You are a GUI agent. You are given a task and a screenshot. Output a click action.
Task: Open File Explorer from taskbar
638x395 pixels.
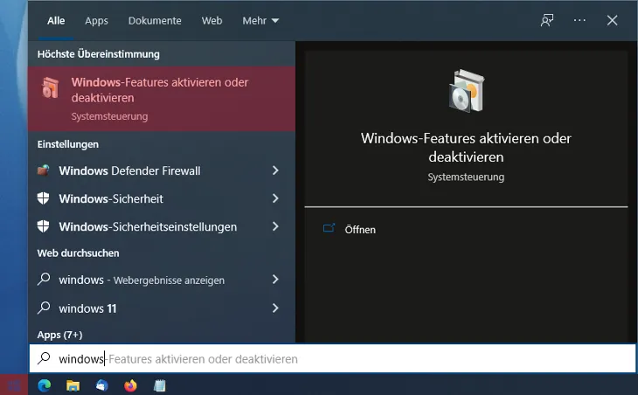[x=73, y=385]
